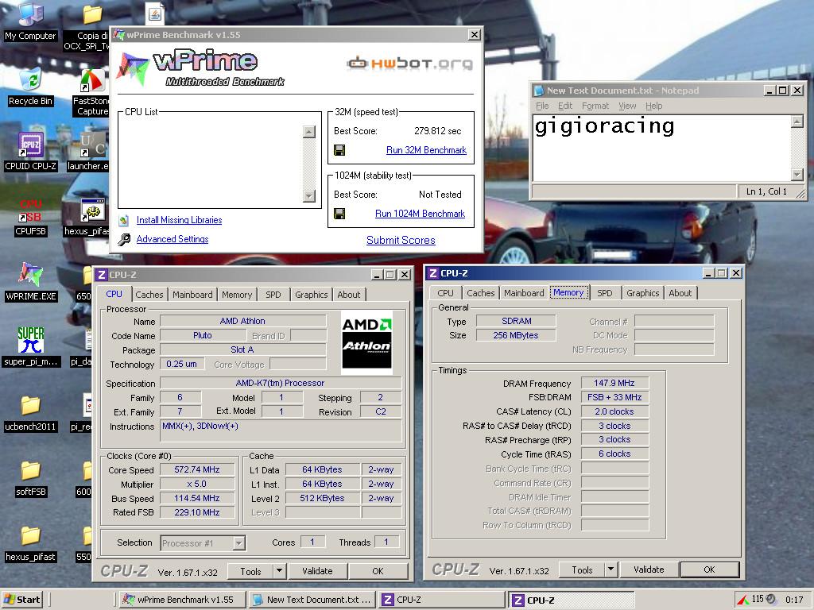Click the wrench icon beside Advanced Settings
This screenshot has width=814, height=610.
pyautogui.click(x=124, y=239)
